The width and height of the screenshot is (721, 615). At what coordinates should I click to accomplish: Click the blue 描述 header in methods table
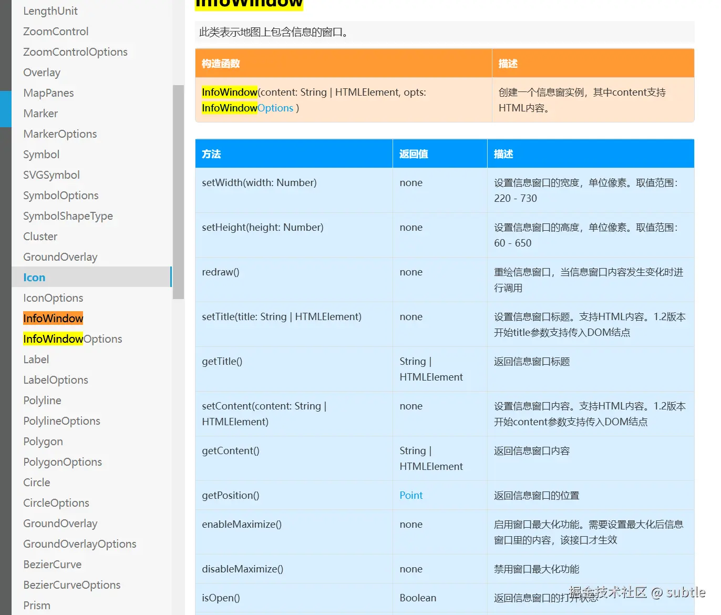[591, 153]
